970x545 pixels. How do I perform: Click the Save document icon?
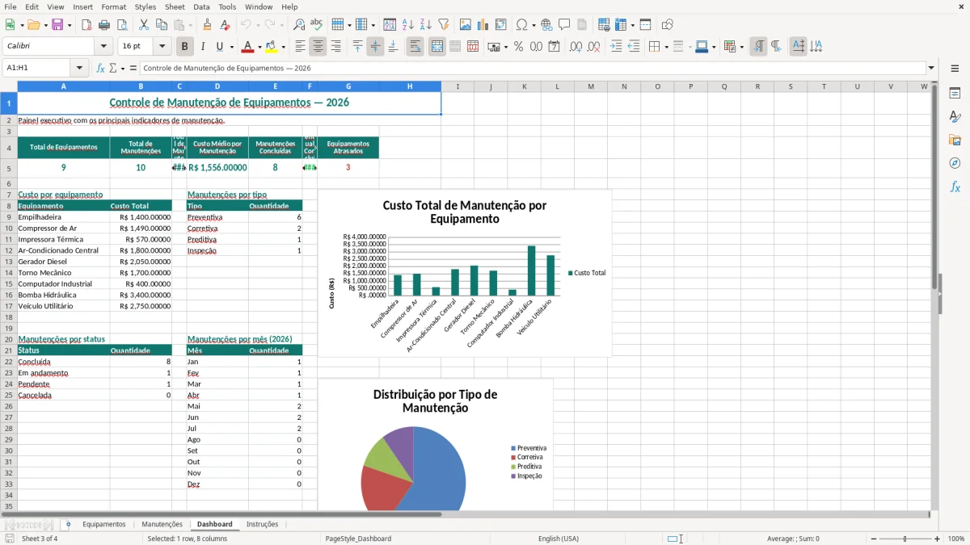57,25
